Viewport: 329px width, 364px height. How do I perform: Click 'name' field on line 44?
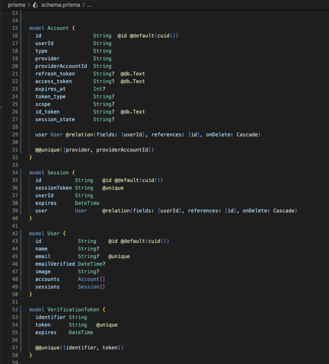41,249
